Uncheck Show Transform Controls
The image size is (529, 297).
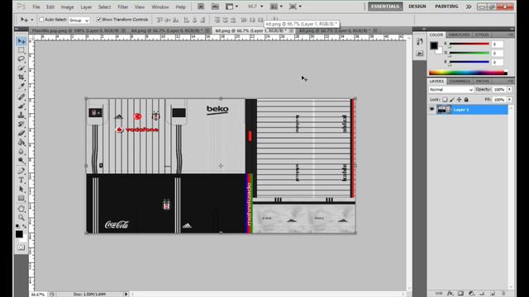tap(98, 20)
